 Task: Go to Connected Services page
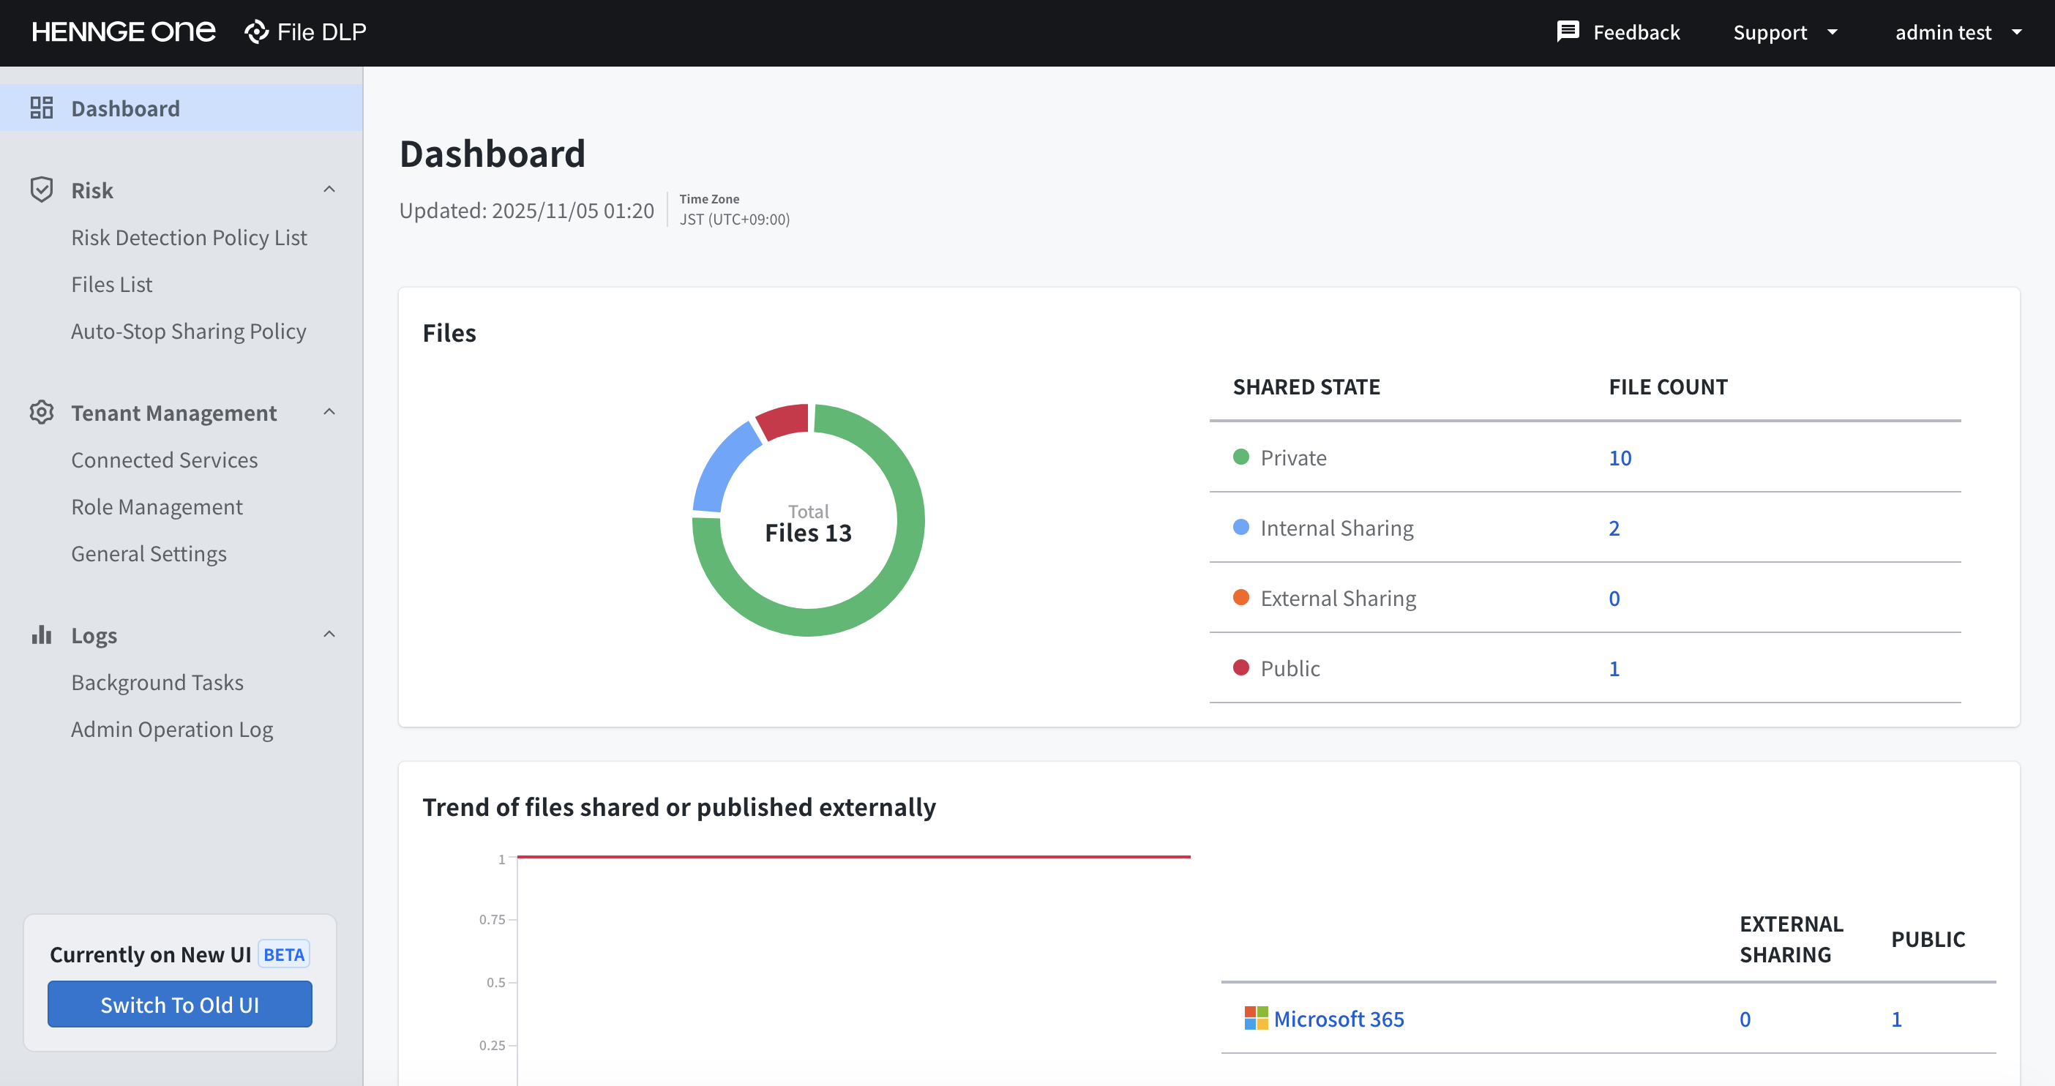165,460
